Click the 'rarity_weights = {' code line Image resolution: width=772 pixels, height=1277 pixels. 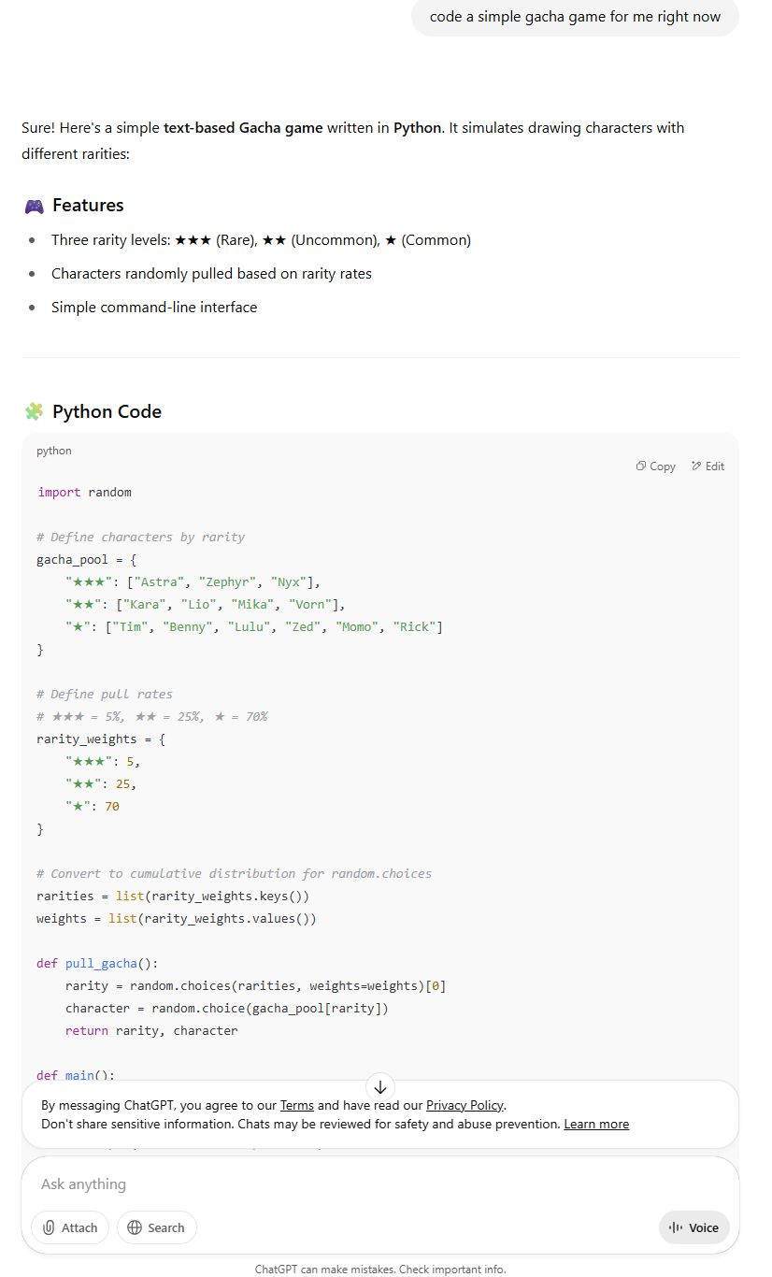click(x=101, y=739)
